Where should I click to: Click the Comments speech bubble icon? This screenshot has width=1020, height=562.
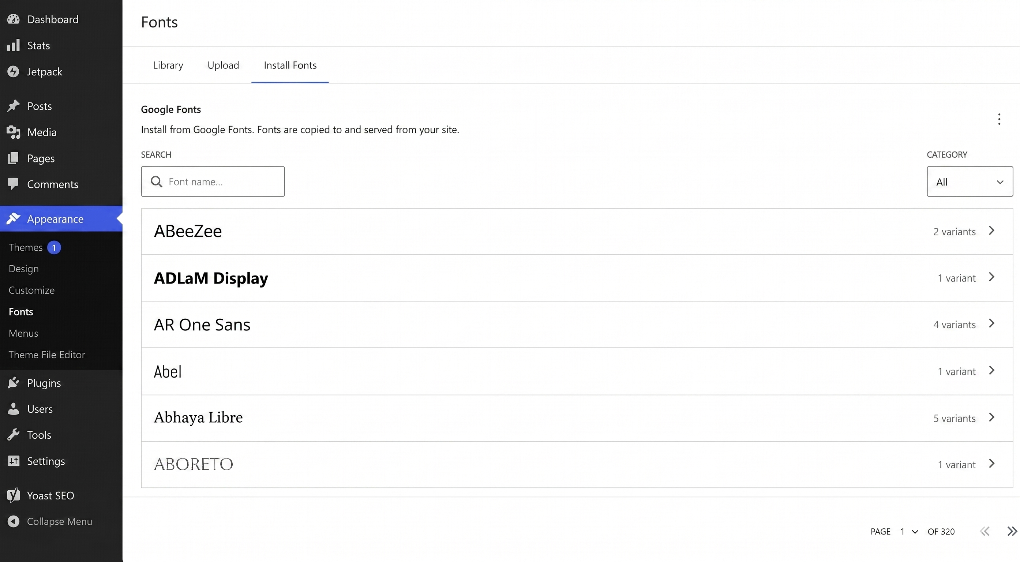[14, 184]
